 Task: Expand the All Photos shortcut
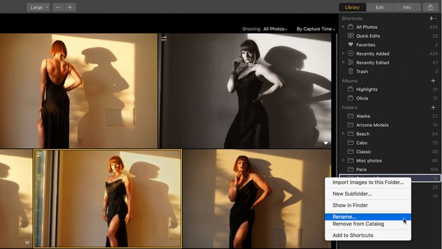pos(343,26)
